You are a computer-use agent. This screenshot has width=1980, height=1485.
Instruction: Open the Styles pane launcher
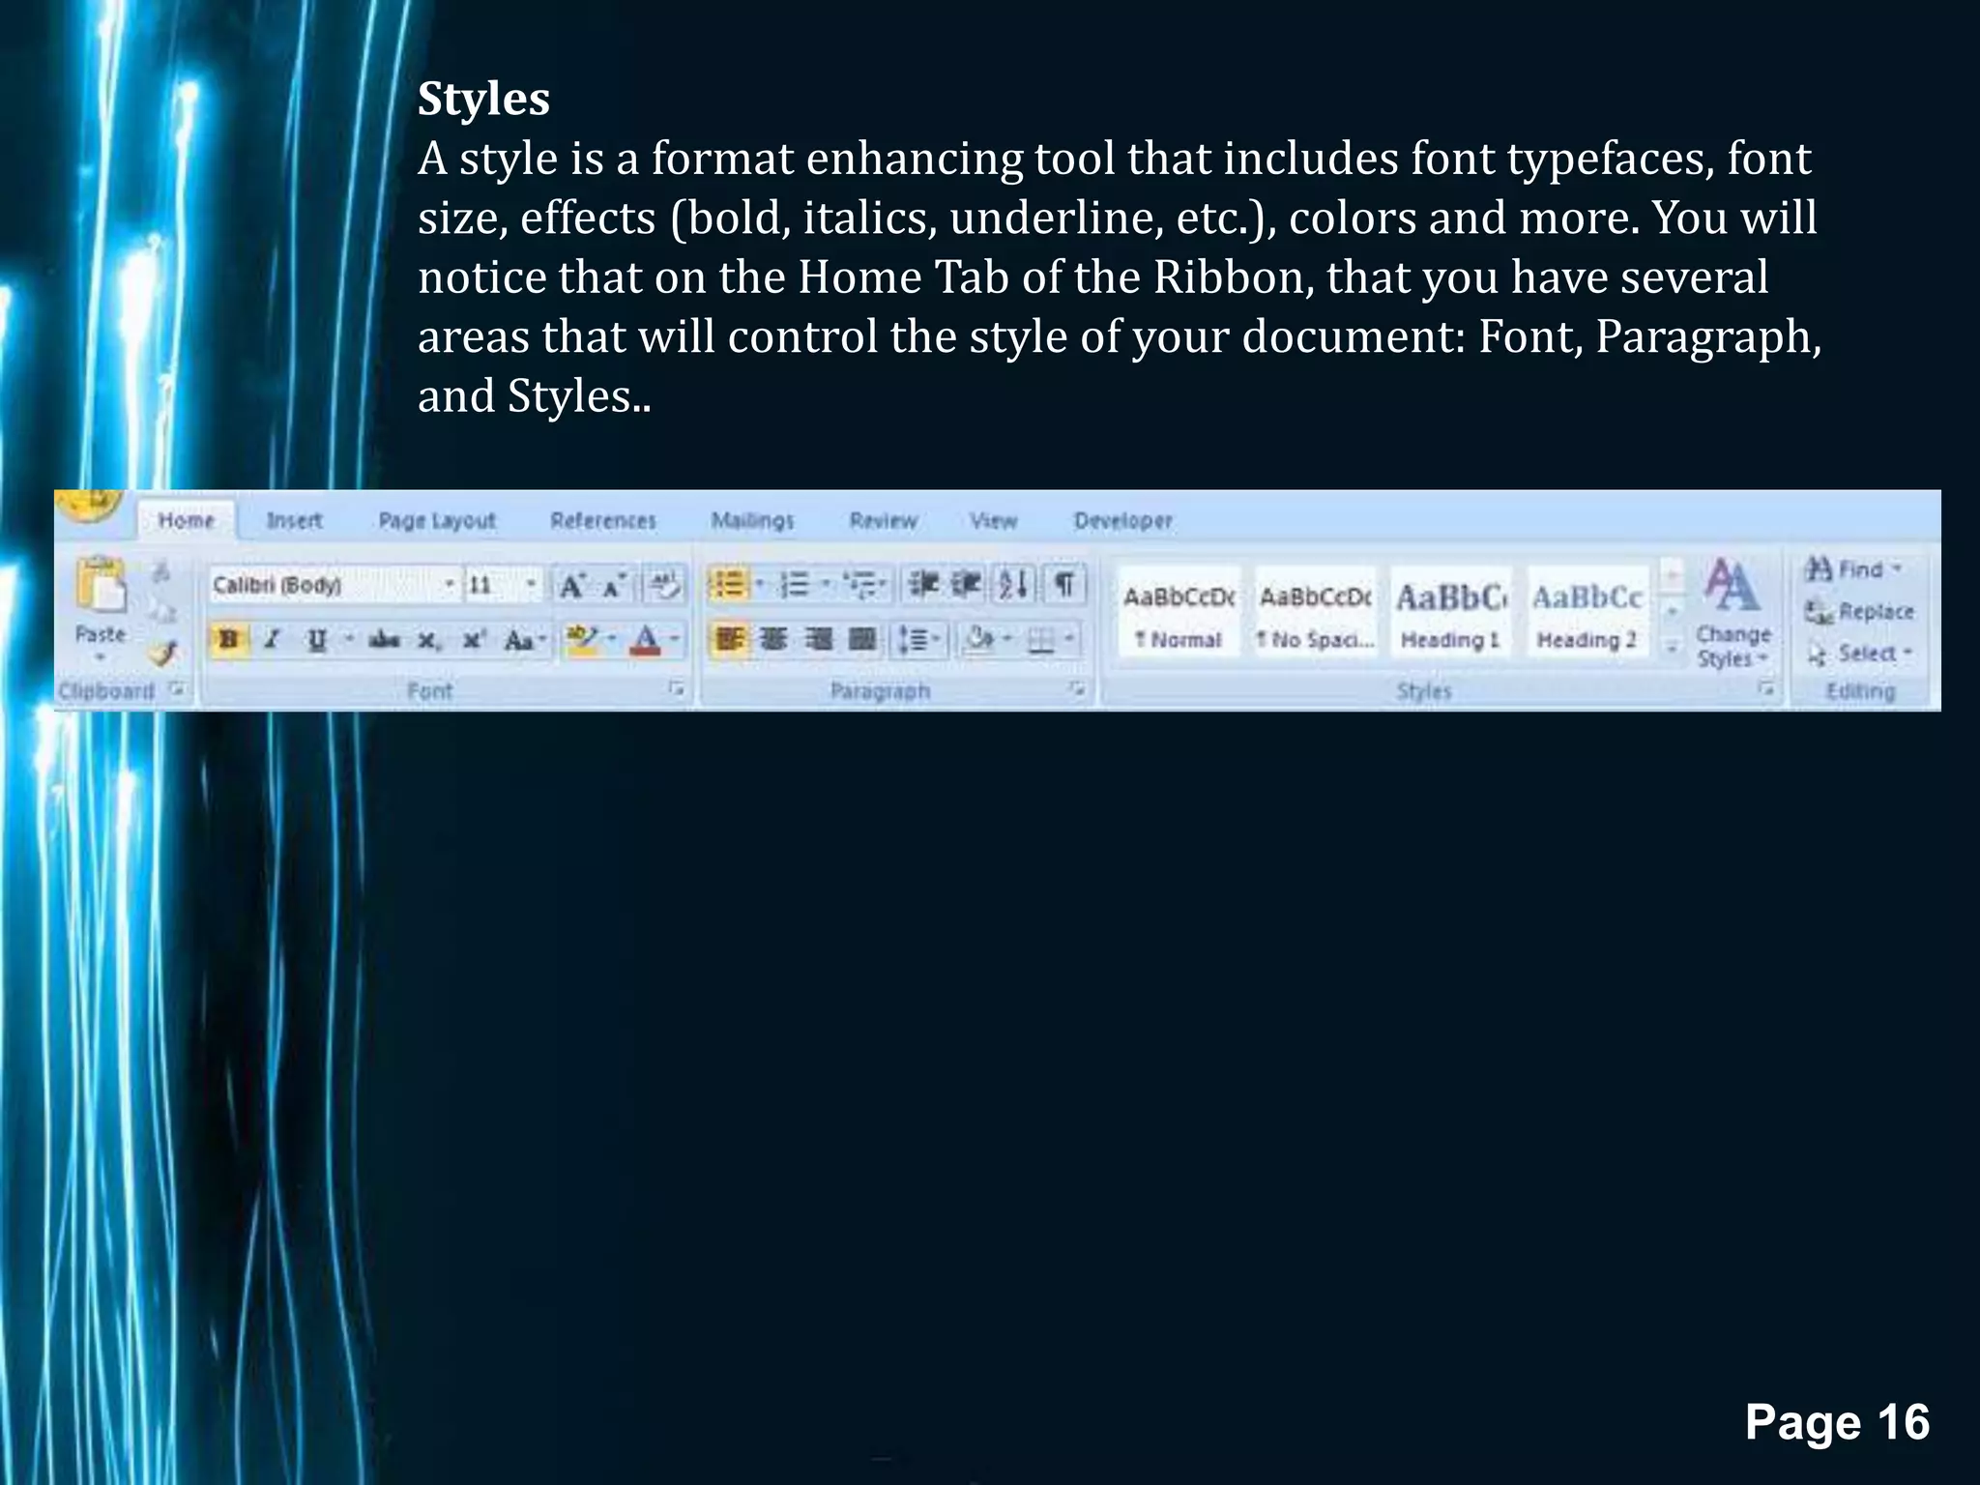(1766, 689)
